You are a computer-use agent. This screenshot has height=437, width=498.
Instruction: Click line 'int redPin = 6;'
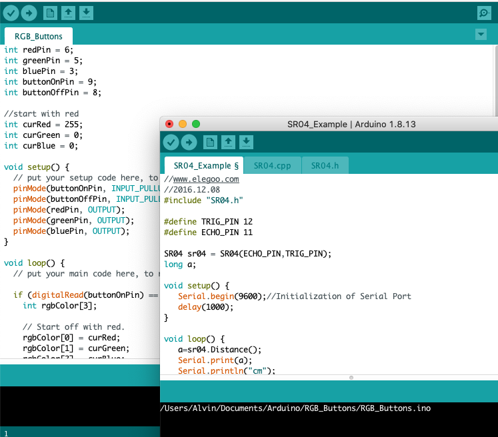click(39, 50)
